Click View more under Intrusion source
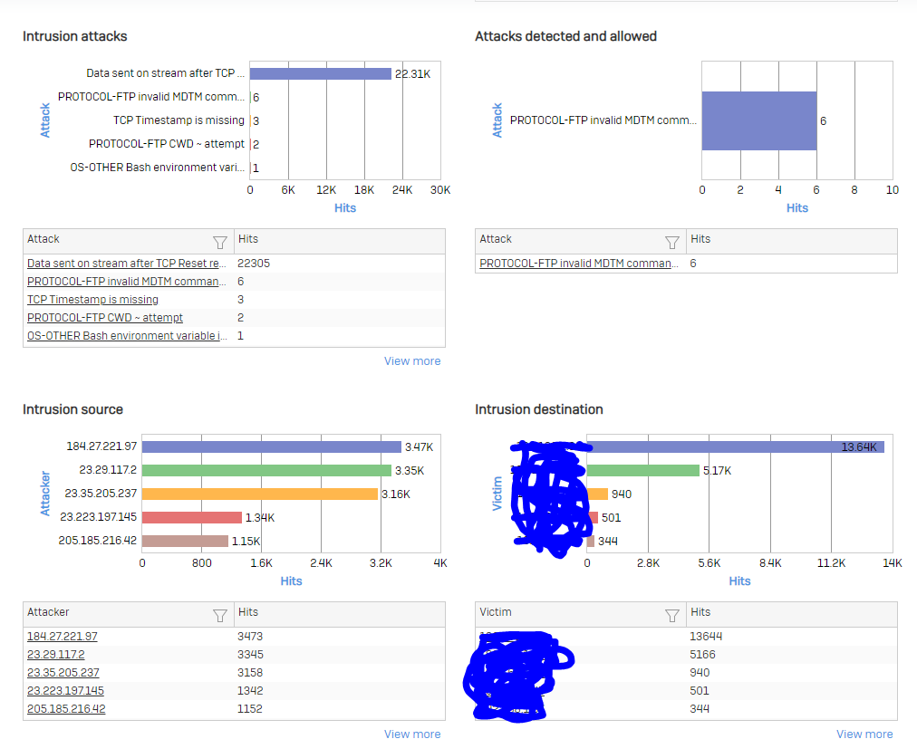The image size is (917, 739). [x=412, y=734]
